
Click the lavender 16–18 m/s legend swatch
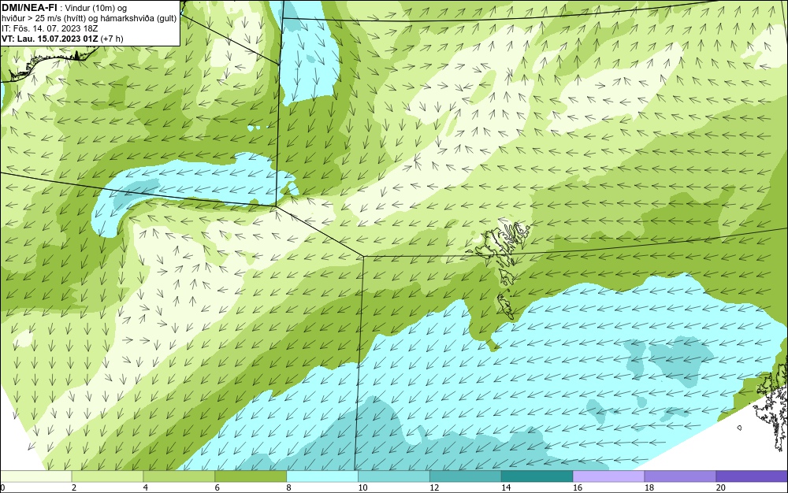point(608,476)
